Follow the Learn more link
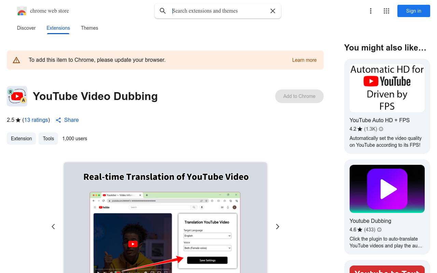Image resolution: width=437 pixels, height=273 pixels. pyautogui.click(x=304, y=60)
